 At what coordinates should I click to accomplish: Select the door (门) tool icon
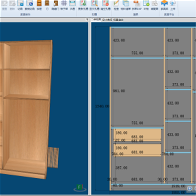(47, 5)
